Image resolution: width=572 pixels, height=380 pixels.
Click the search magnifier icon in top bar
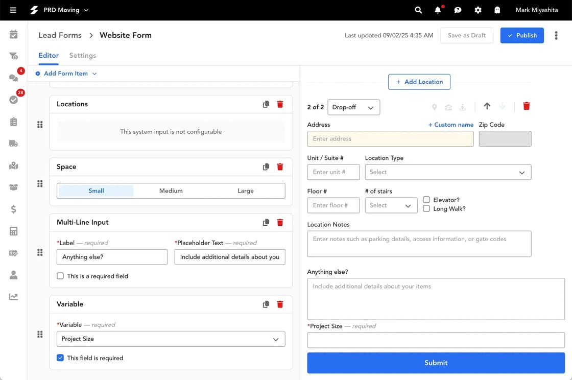(418, 10)
